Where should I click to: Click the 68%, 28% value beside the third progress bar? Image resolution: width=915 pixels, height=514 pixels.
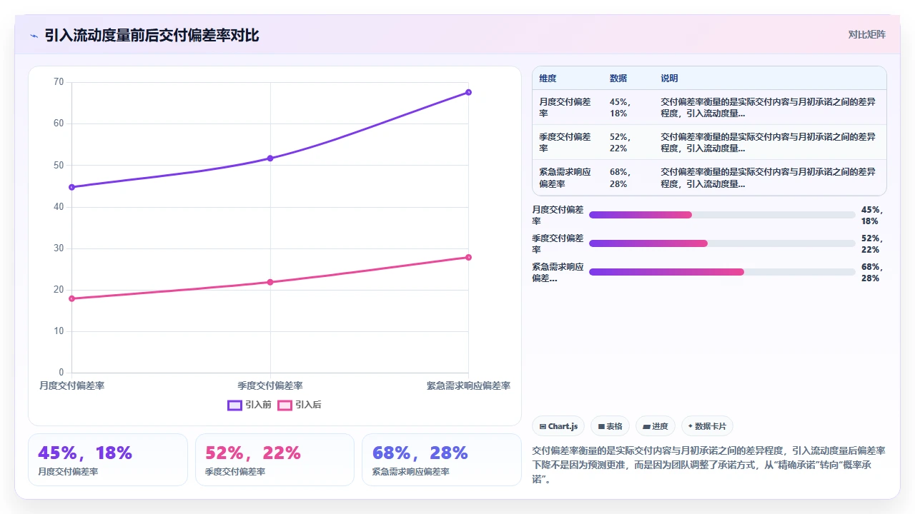click(872, 272)
